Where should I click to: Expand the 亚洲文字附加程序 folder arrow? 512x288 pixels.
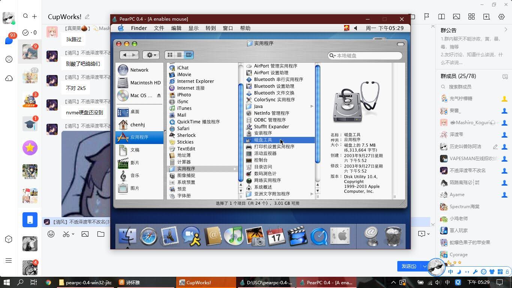[312, 194]
